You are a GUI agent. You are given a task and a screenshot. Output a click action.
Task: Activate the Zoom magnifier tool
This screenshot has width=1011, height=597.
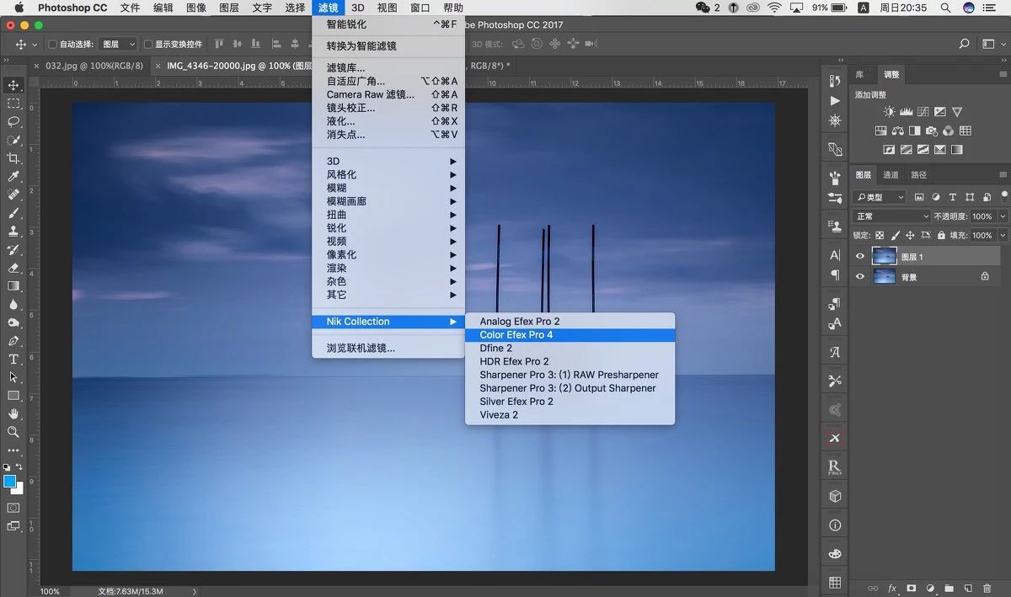coord(13,432)
